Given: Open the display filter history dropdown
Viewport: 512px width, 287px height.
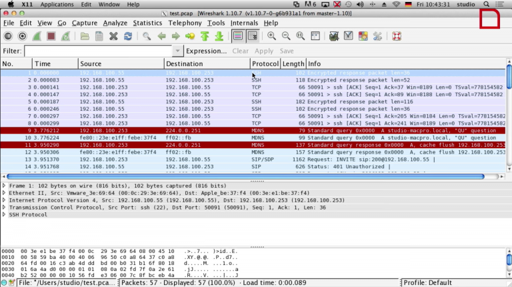Looking at the screenshot, I should tap(177, 51).
